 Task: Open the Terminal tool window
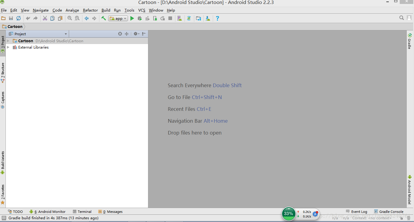(82, 212)
